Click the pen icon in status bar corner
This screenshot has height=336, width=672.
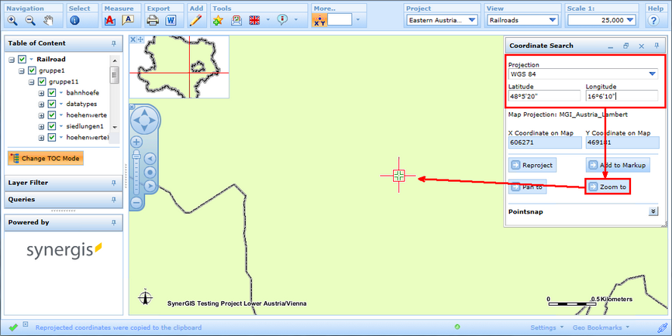click(x=662, y=327)
